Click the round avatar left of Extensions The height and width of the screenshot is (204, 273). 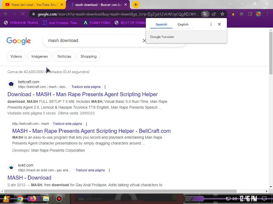coord(233,14)
